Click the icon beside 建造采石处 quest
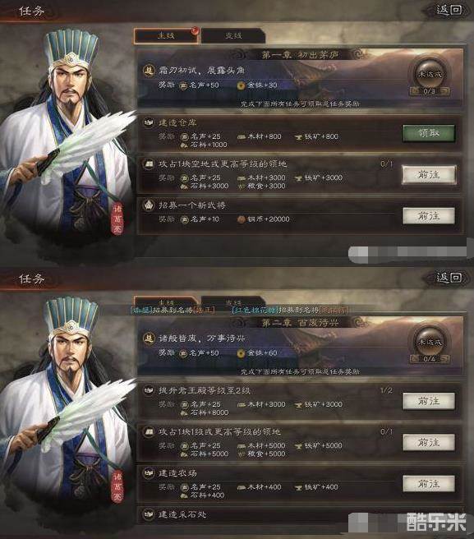Viewport: 474px width, 539px height. (x=149, y=514)
